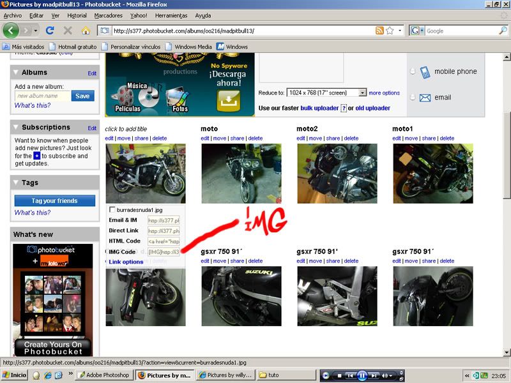
Task: Open the Editar menu
Action: (36, 15)
